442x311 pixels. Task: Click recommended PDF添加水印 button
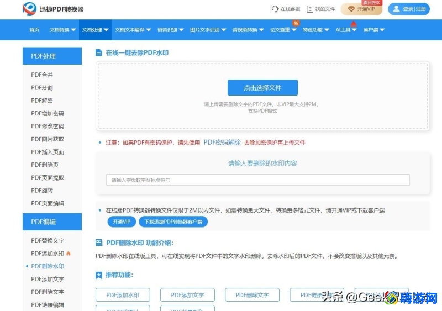123,295
